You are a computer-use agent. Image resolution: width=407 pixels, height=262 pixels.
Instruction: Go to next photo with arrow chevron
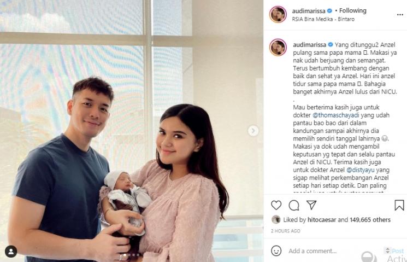coord(253,131)
